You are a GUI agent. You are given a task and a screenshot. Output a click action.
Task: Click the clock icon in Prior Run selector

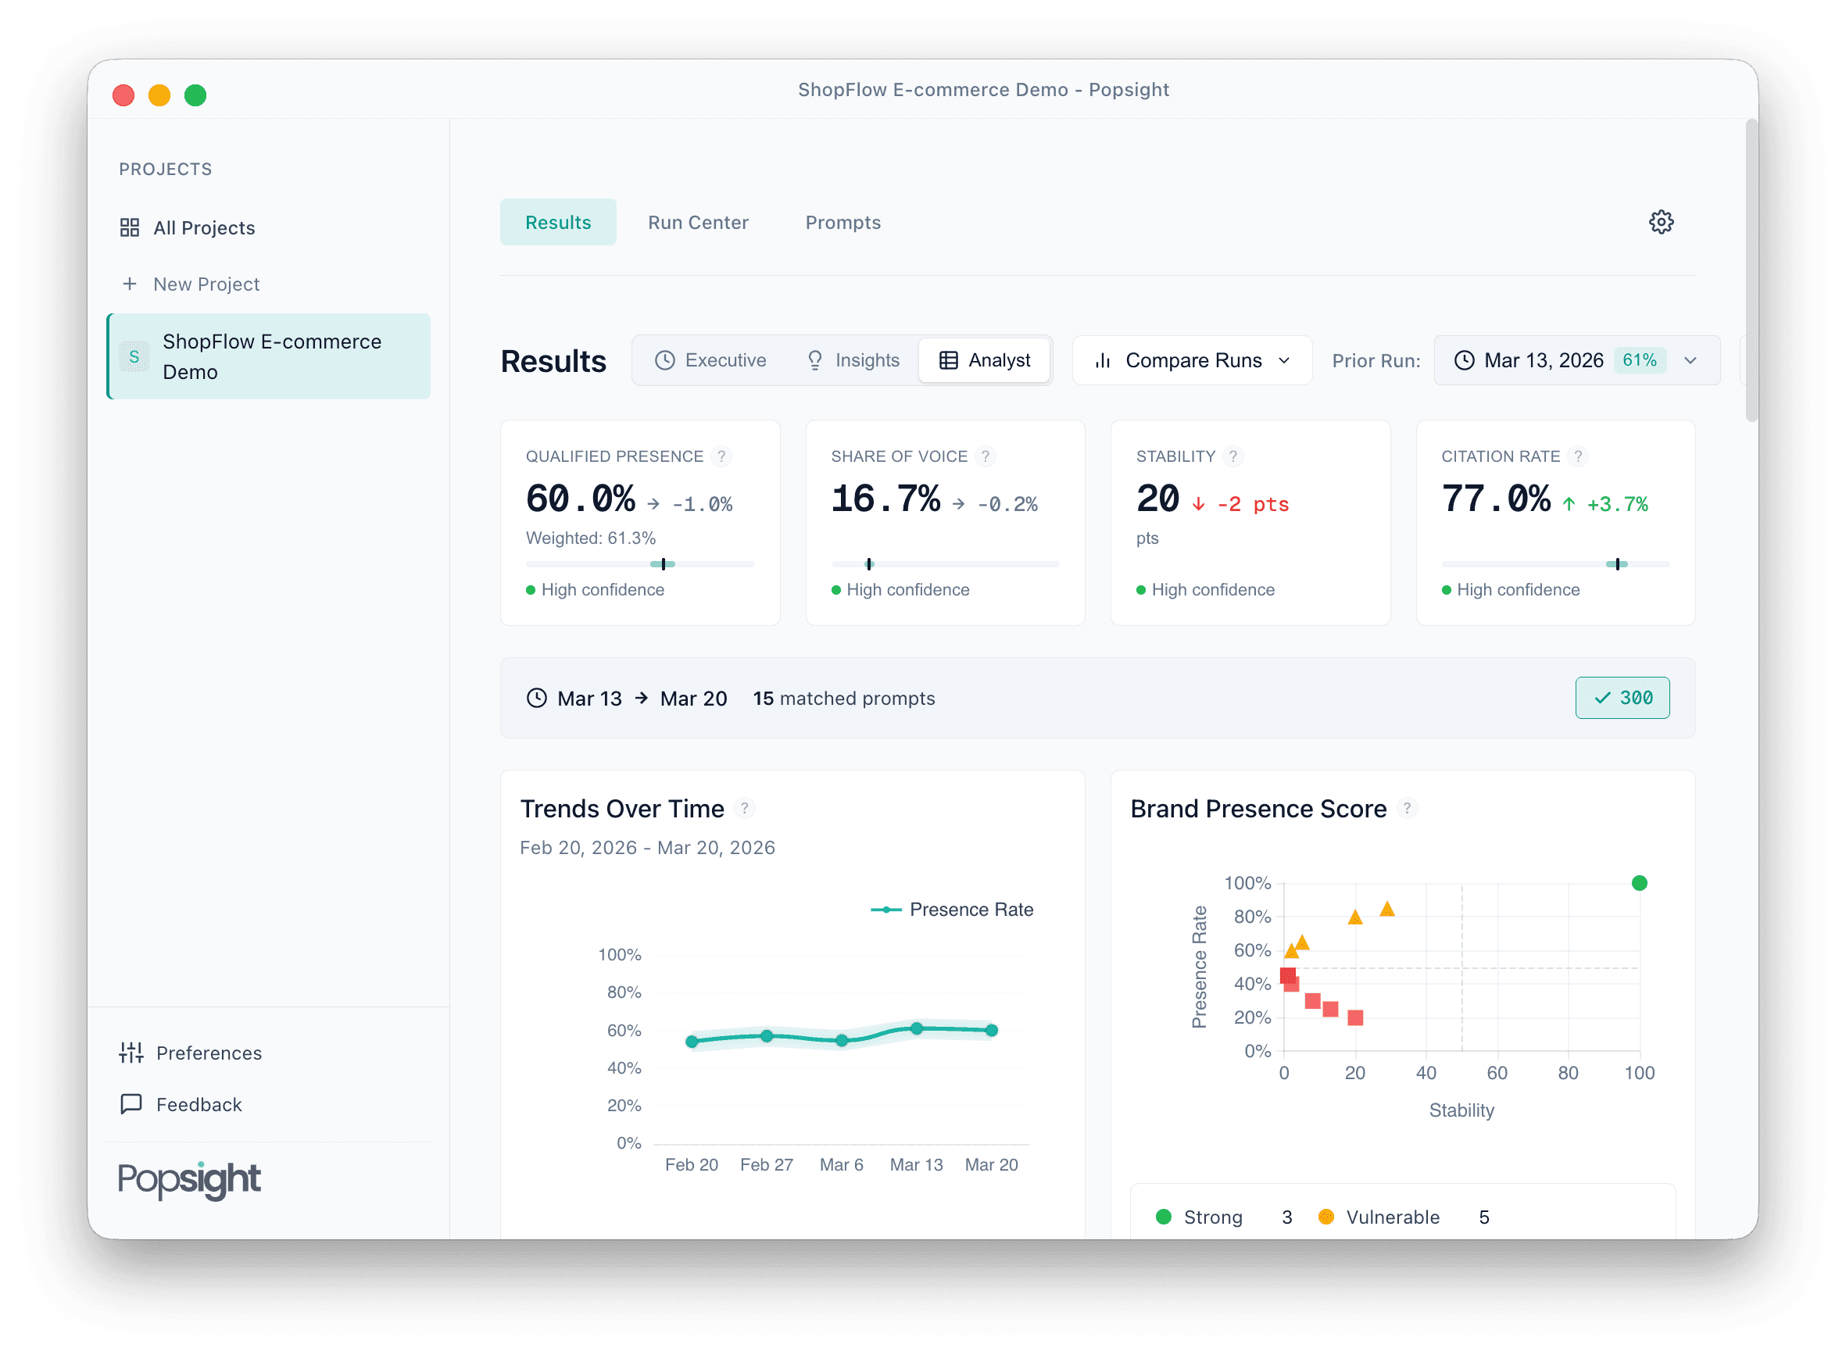(1464, 361)
